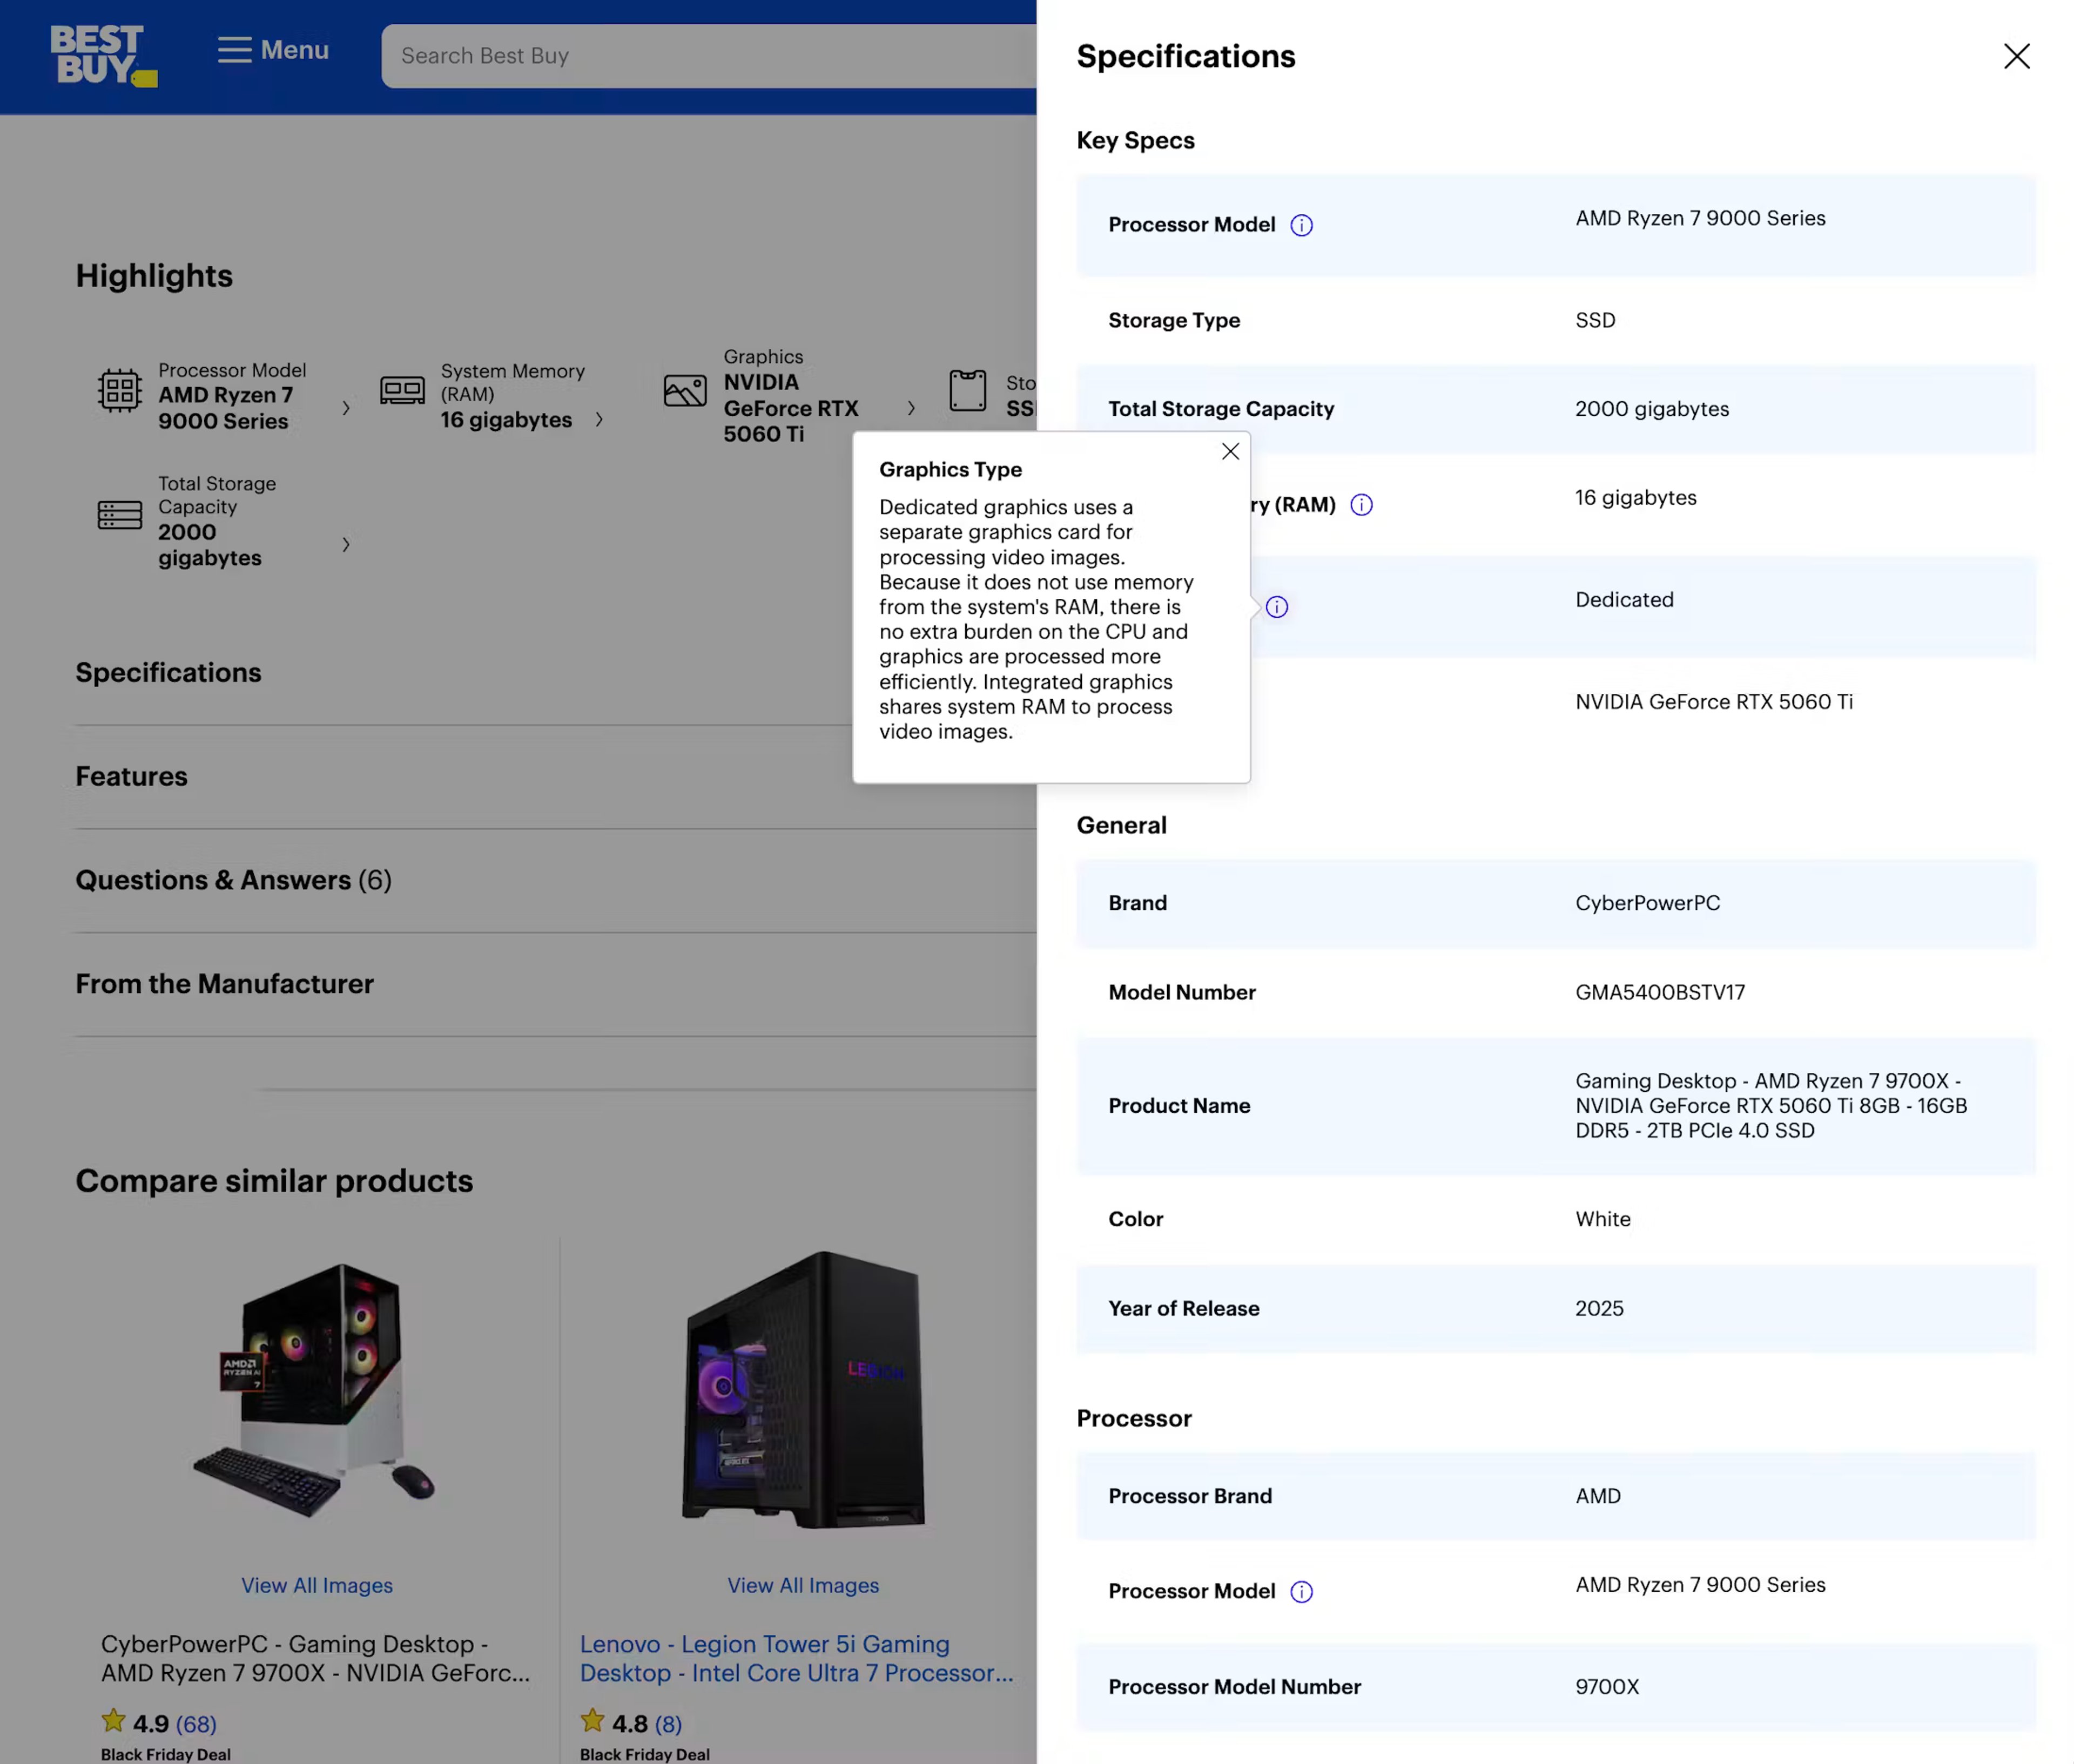The width and height of the screenshot is (2074, 1764).
Task: Click the 4.8 star rating icon
Action: (x=592, y=1721)
